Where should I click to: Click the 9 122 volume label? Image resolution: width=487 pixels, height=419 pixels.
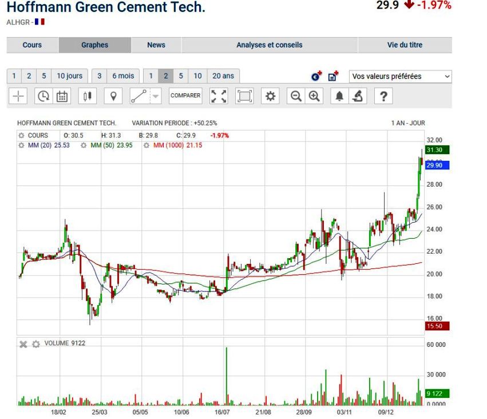click(x=437, y=394)
